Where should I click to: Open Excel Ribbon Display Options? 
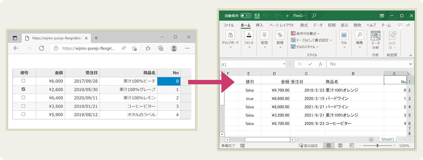click(382, 16)
